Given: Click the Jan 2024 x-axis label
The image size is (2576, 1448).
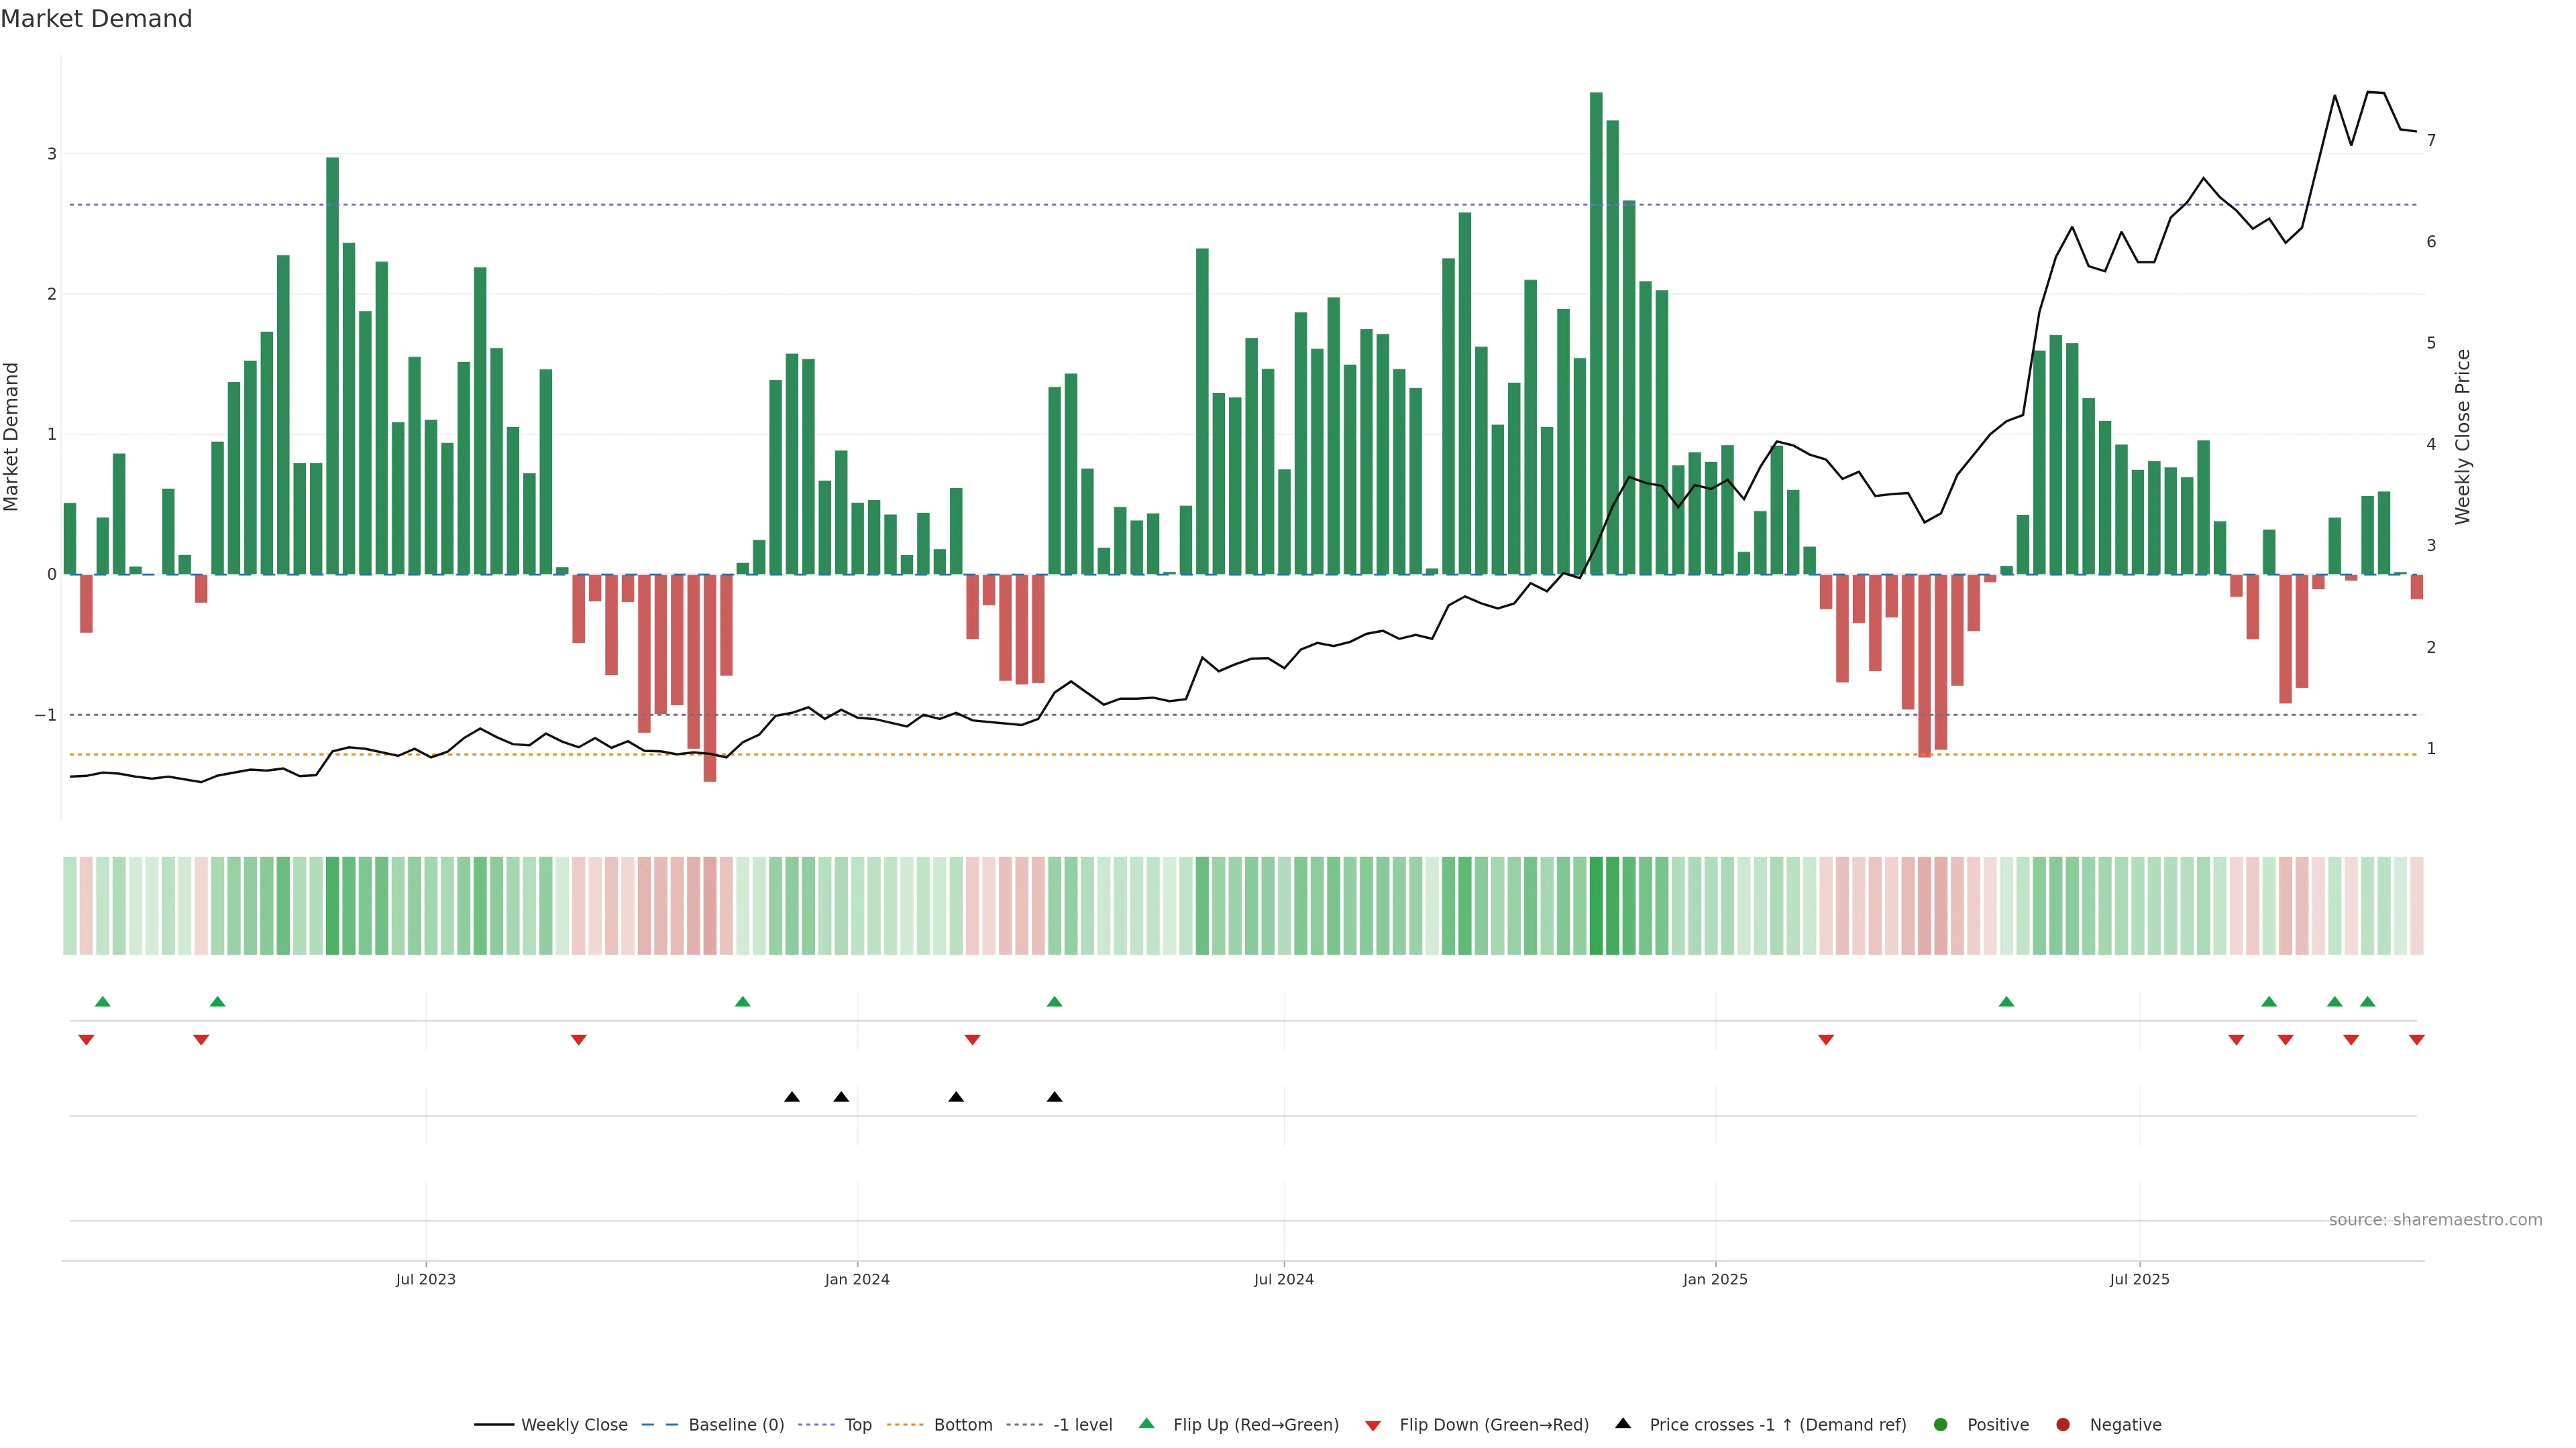Looking at the screenshot, I should 857,1280.
